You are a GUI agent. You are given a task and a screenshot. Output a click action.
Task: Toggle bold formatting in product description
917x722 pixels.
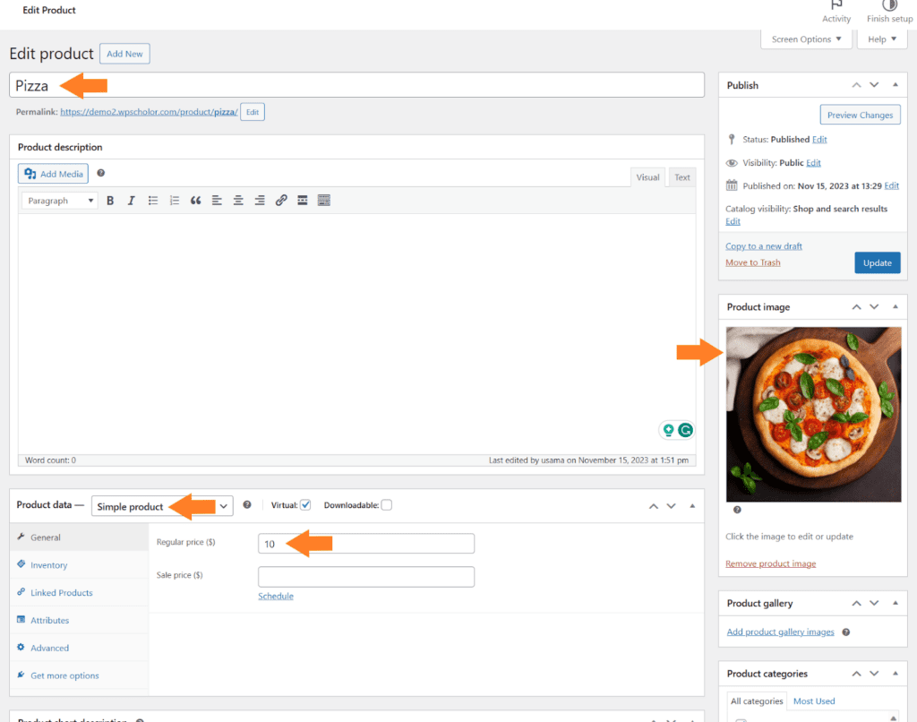point(110,200)
